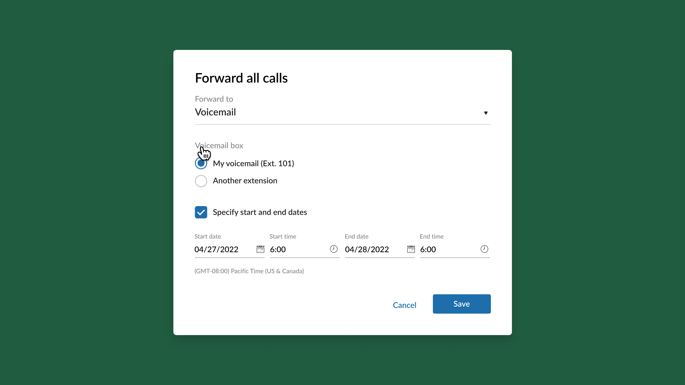Click the "My voicemail (Ext. 101)" label text
This screenshot has width=685, height=385.
pyautogui.click(x=253, y=164)
